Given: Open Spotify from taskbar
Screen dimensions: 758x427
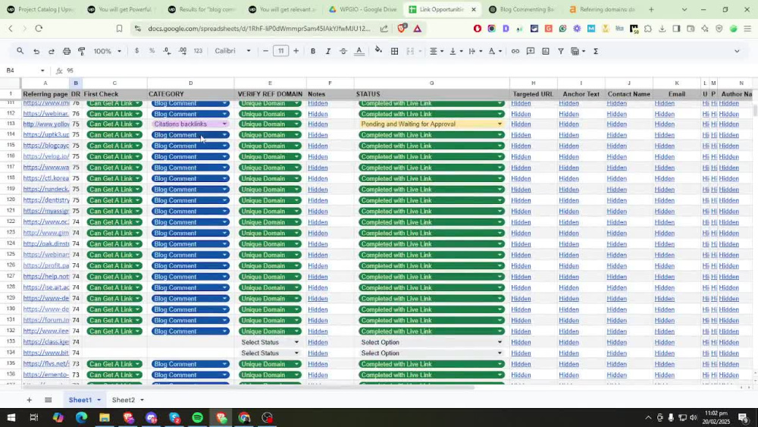Looking at the screenshot, I should coord(198,417).
